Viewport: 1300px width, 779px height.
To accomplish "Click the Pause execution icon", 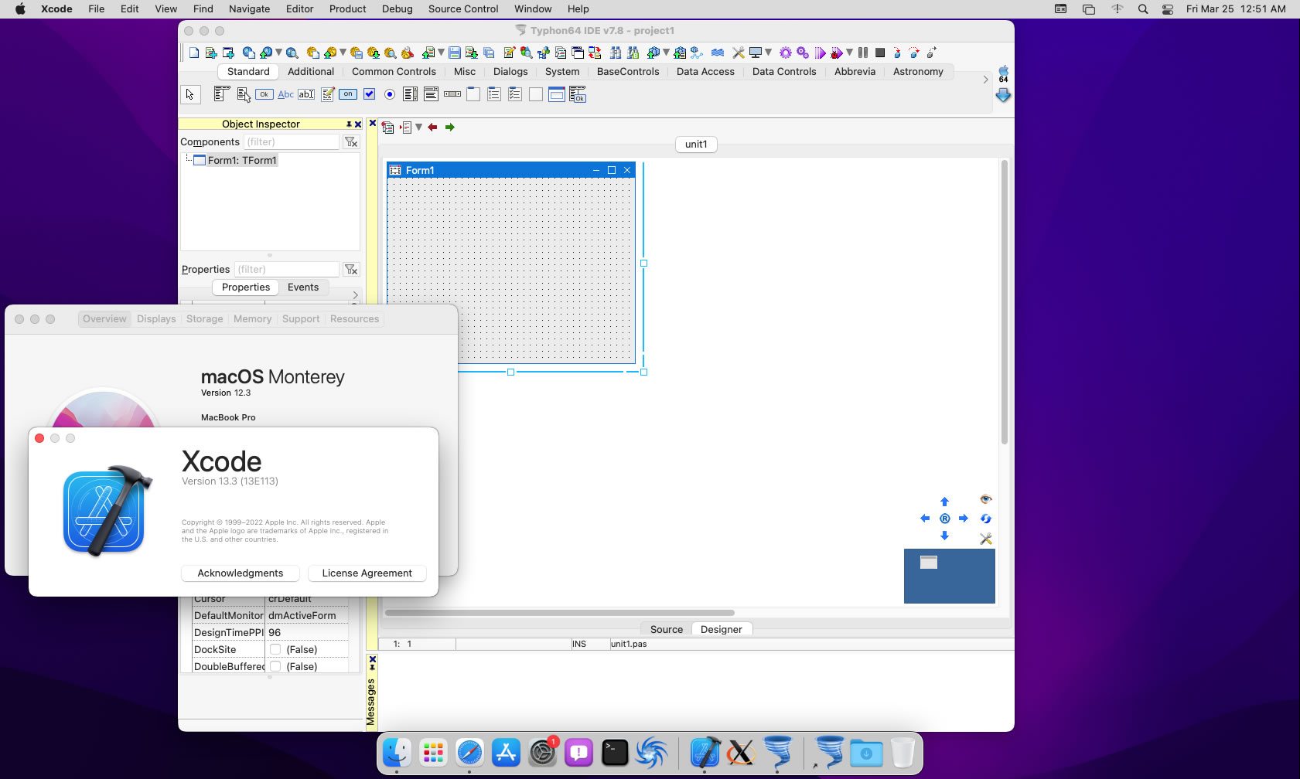I will [863, 53].
